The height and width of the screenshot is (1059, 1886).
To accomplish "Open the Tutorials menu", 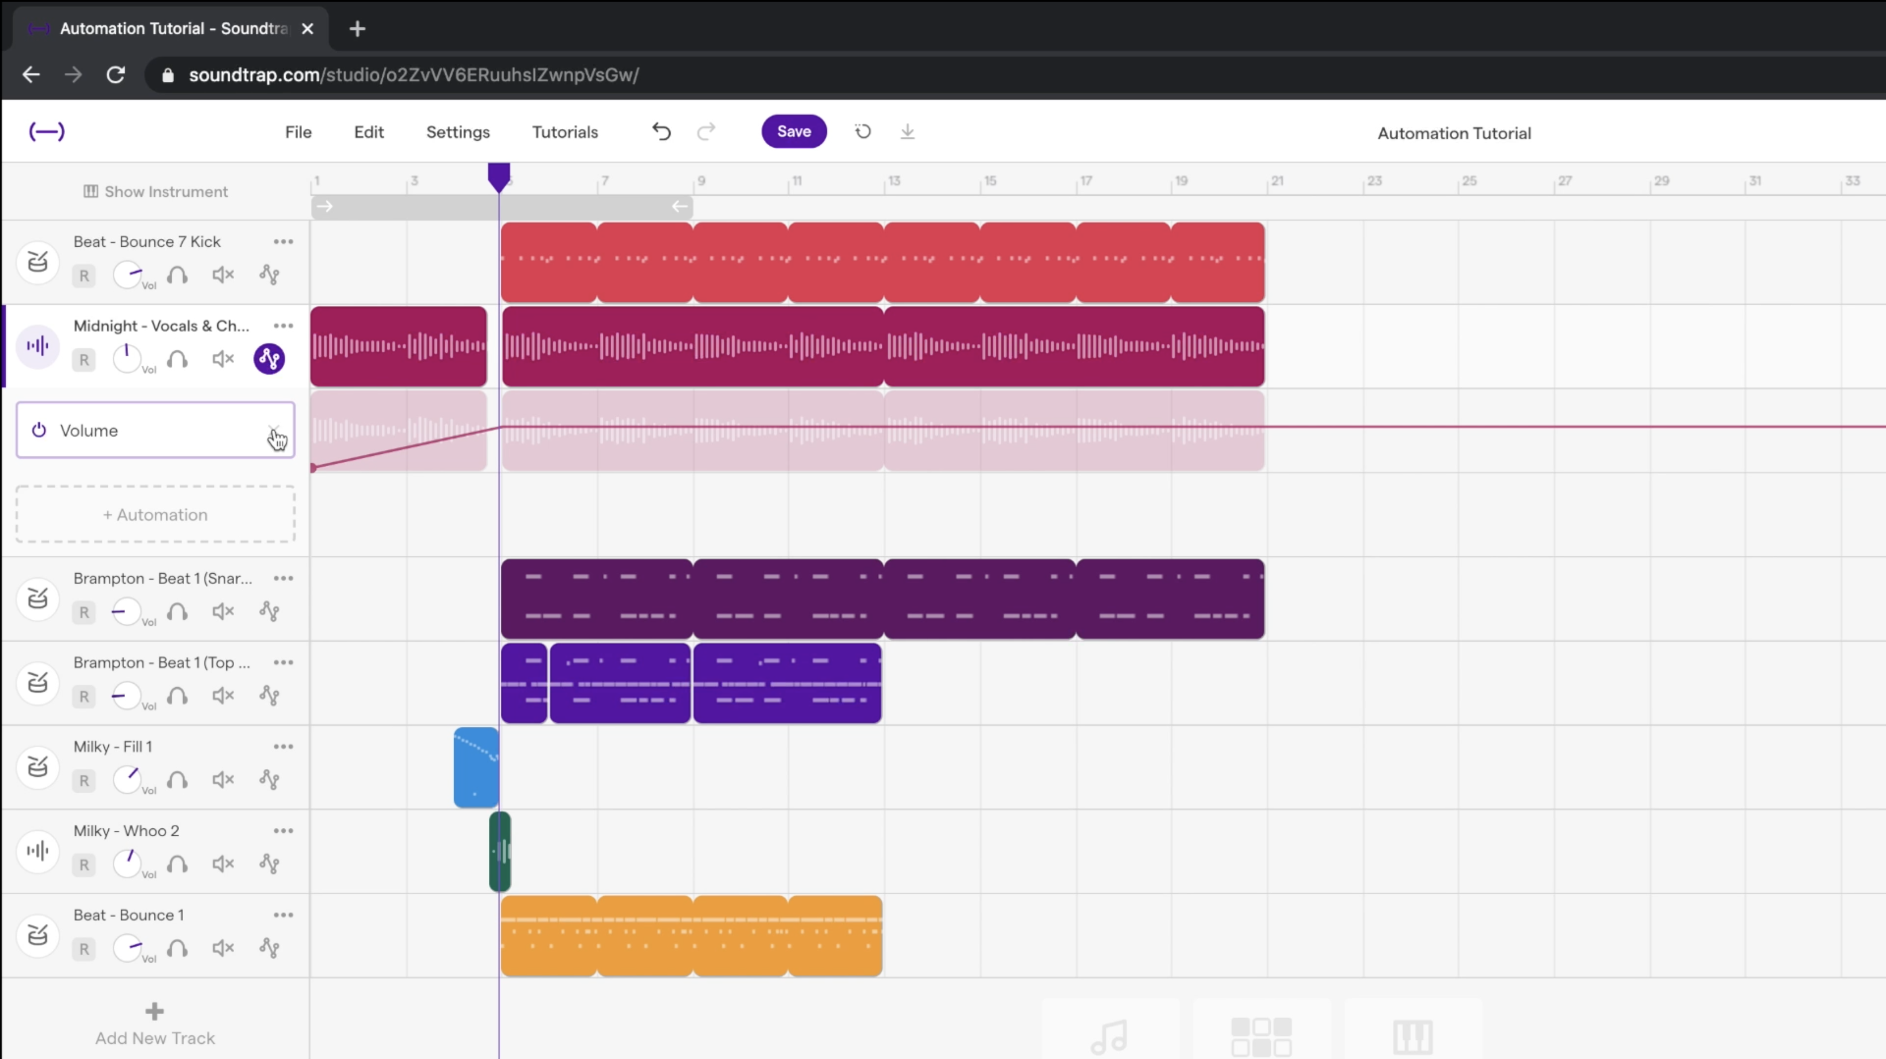I will [x=565, y=132].
